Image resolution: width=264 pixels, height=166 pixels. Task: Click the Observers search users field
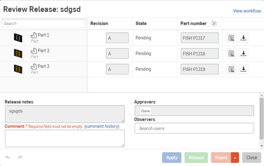click(194, 128)
